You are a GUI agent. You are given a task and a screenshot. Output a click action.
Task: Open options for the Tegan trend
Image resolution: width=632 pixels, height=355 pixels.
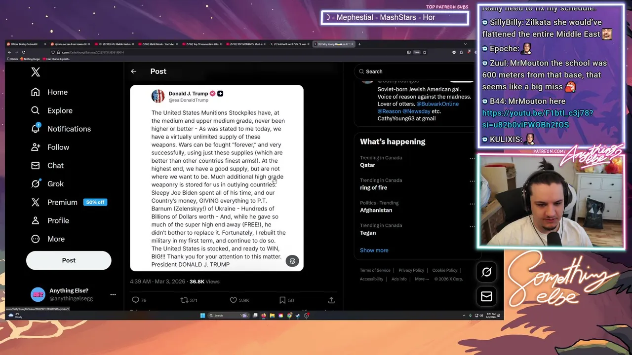click(x=472, y=227)
